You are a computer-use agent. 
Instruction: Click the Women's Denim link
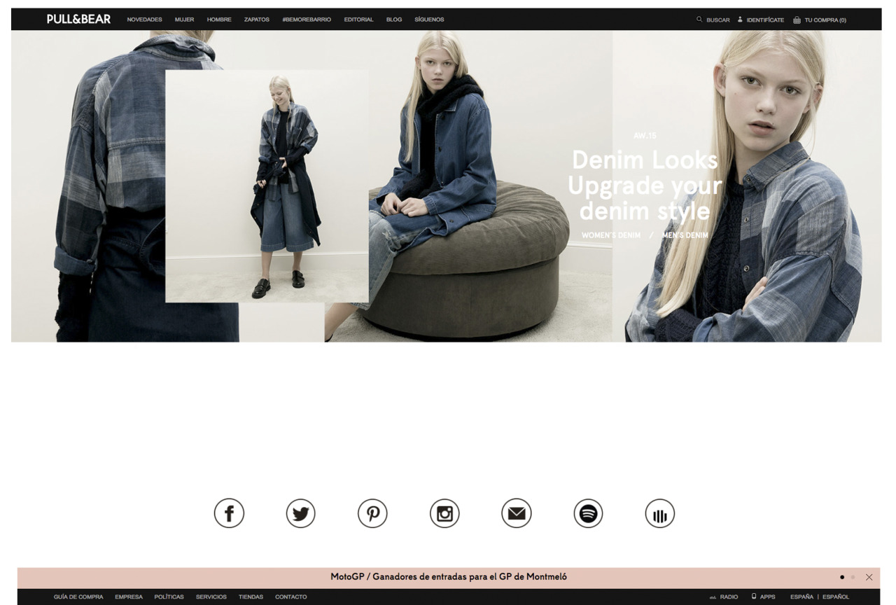[x=611, y=235]
